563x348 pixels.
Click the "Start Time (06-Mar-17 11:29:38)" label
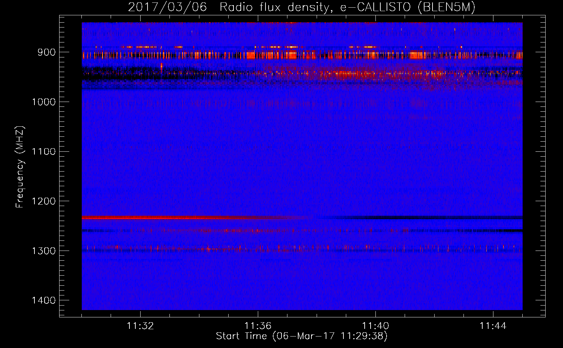(302, 336)
